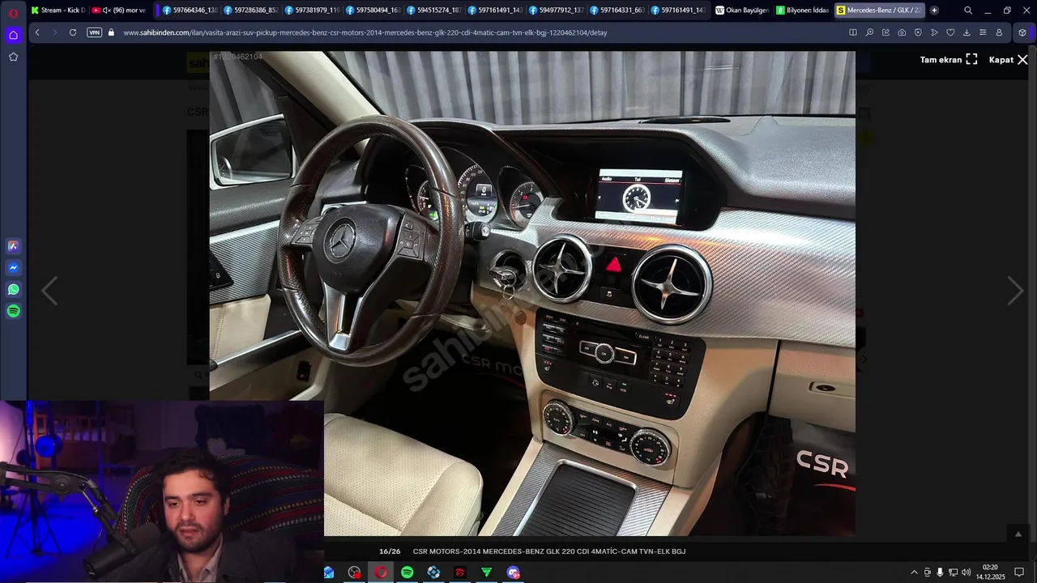Focus the sahibinden URL address field

pyautogui.click(x=365, y=32)
